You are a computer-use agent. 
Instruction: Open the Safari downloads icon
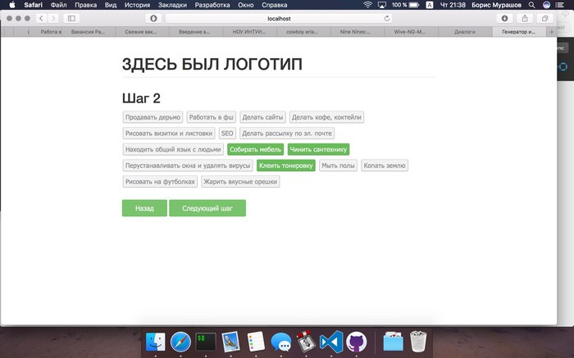(x=503, y=17)
